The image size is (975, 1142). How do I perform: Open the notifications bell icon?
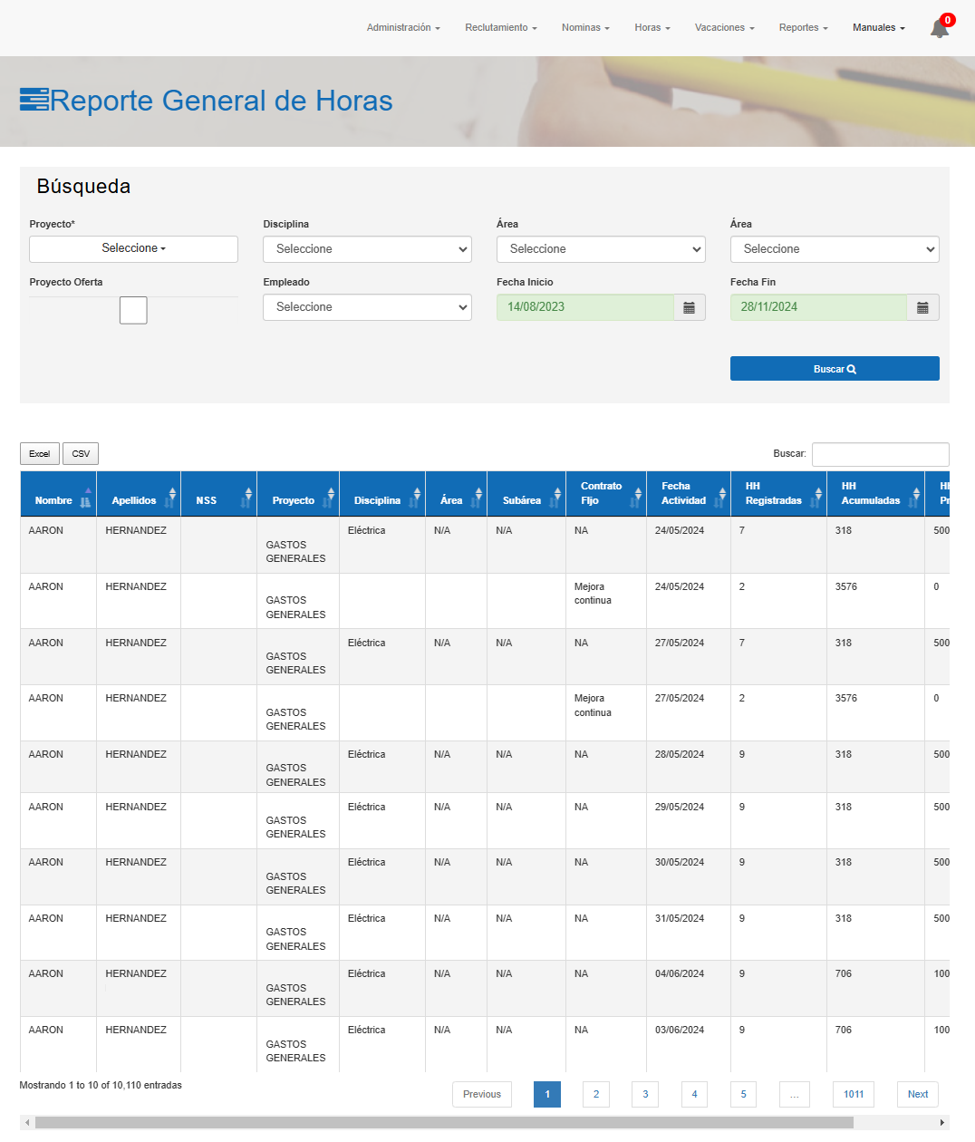point(940,29)
